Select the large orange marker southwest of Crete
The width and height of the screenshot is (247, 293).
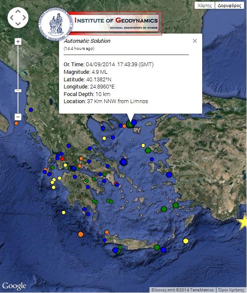click(x=81, y=234)
